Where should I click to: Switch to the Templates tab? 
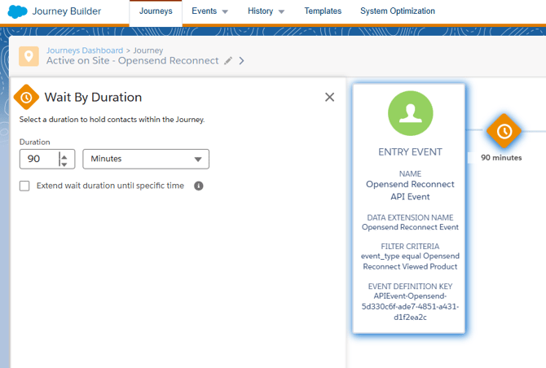(323, 11)
